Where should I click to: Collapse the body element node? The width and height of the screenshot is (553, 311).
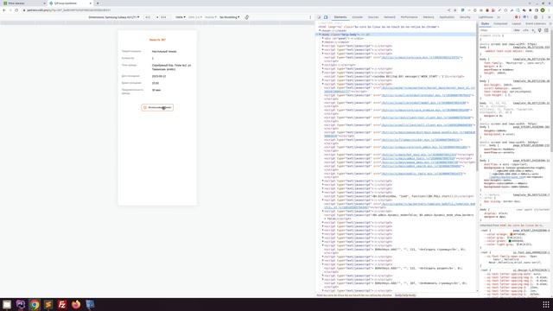coord(320,35)
